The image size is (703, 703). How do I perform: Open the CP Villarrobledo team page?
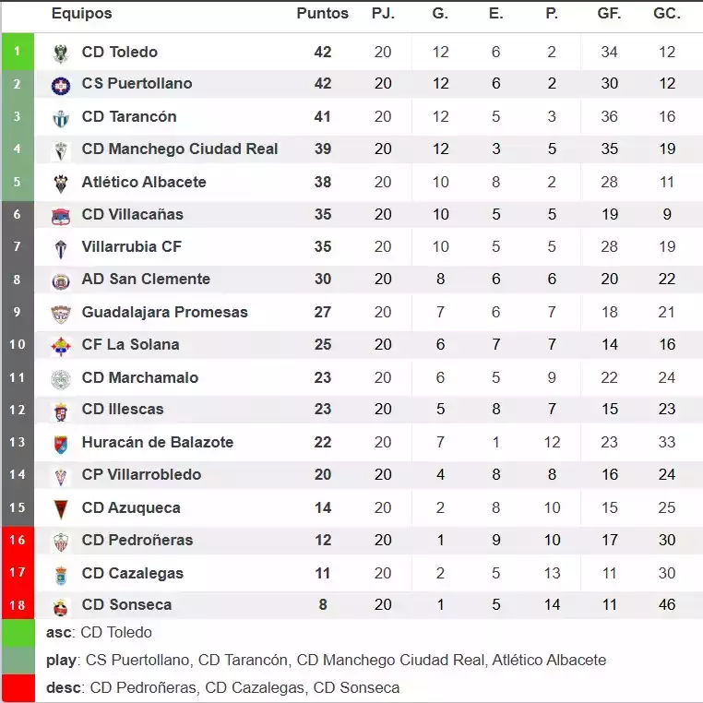point(141,475)
